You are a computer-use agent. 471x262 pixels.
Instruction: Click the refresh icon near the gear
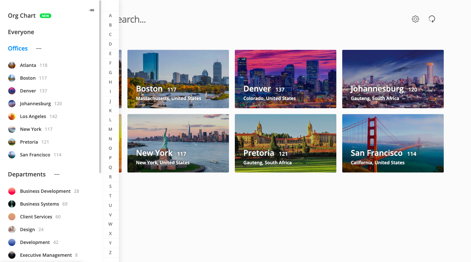click(x=432, y=19)
